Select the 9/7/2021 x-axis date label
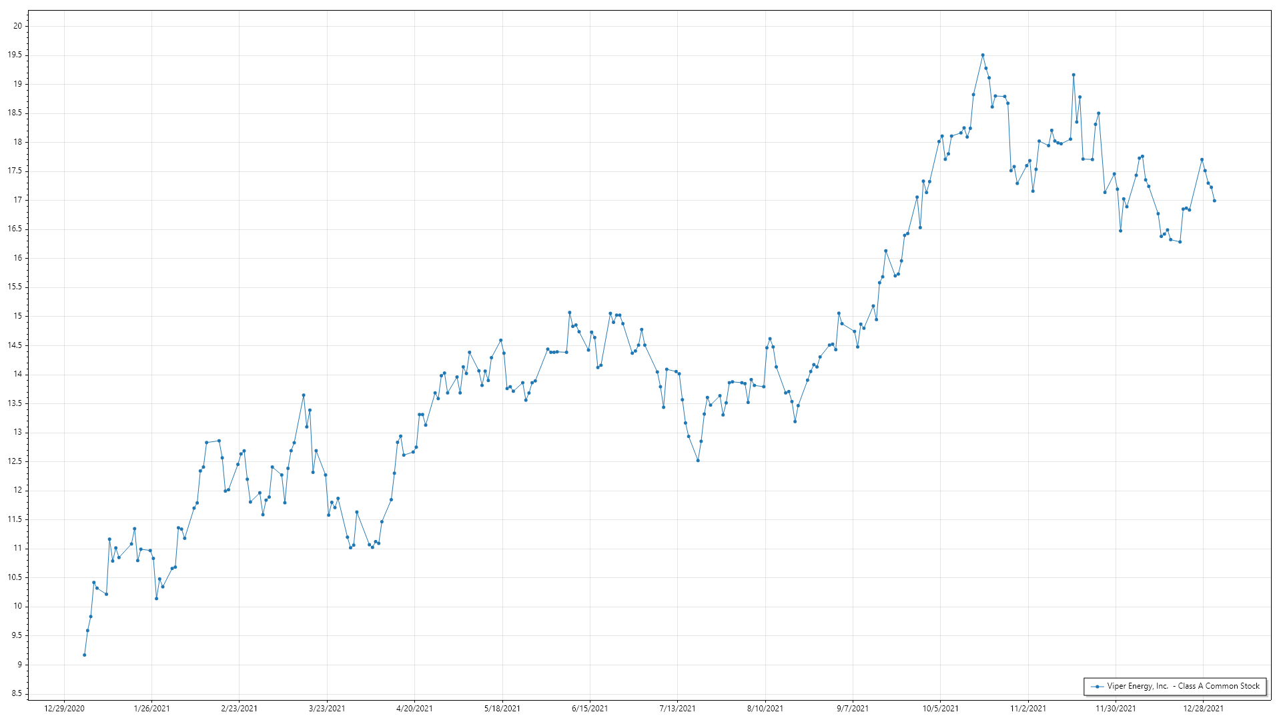This screenshot has height=720, width=1281. tap(853, 708)
